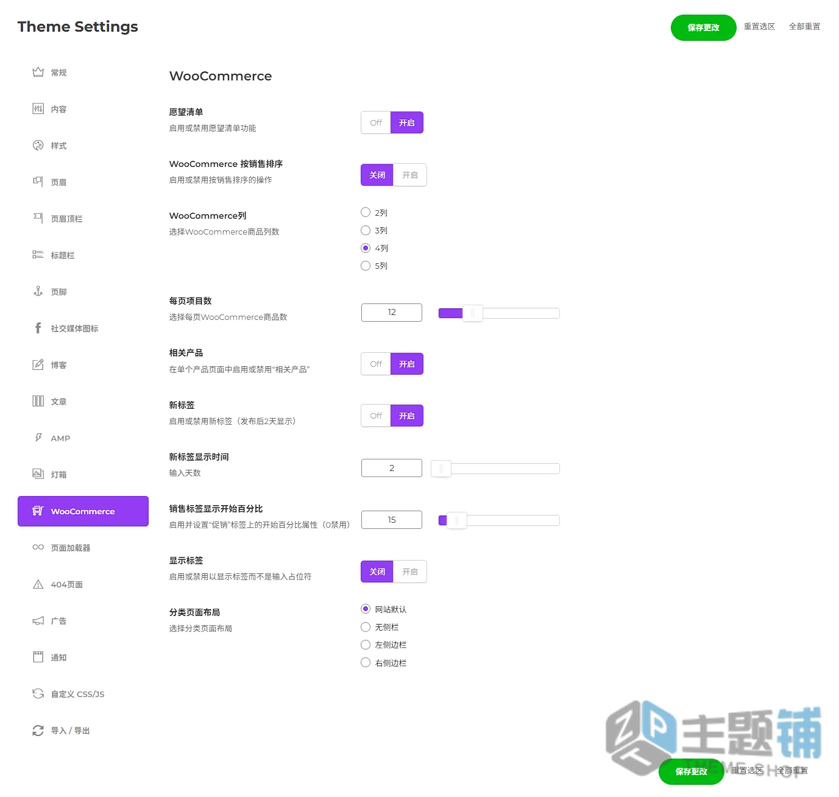Image resolution: width=839 pixels, height=797 pixels.
Task: Click top 重置选区 reset section link
Action: tap(759, 26)
